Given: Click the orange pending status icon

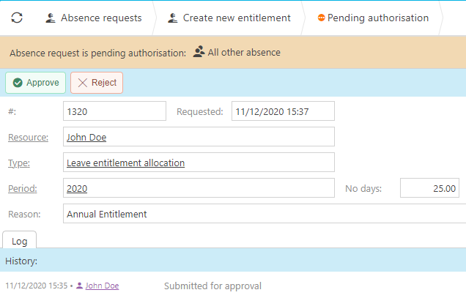Looking at the screenshot, I should point(321,18).
